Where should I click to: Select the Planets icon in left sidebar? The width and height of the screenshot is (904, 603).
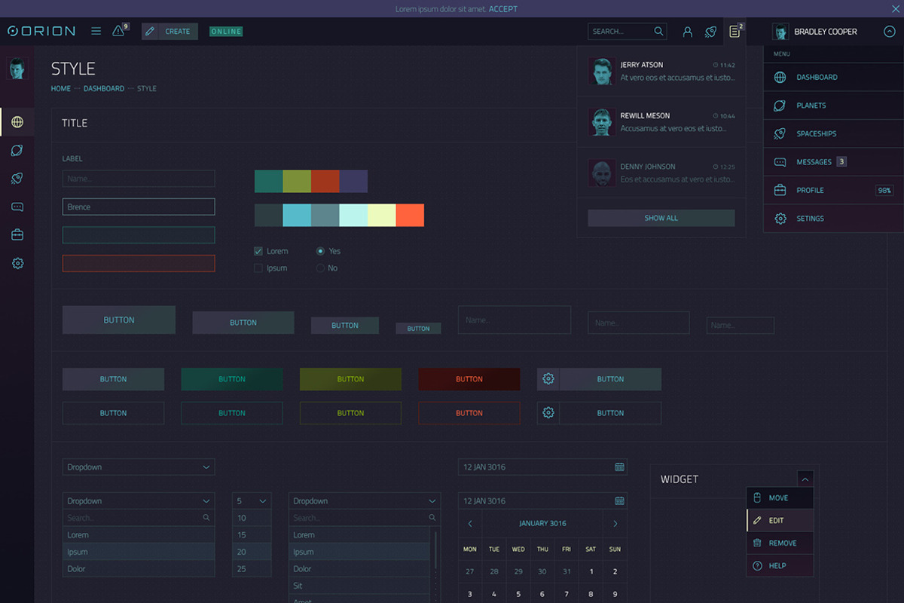[x=17, y=150]
